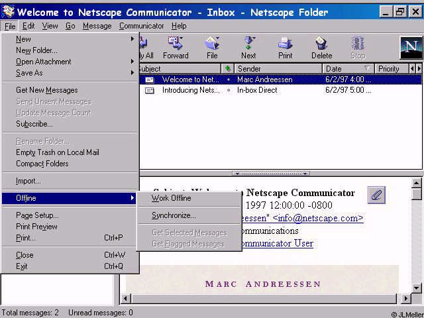Open the View menu
Screen dimensions: 424x318
(50, 26)
